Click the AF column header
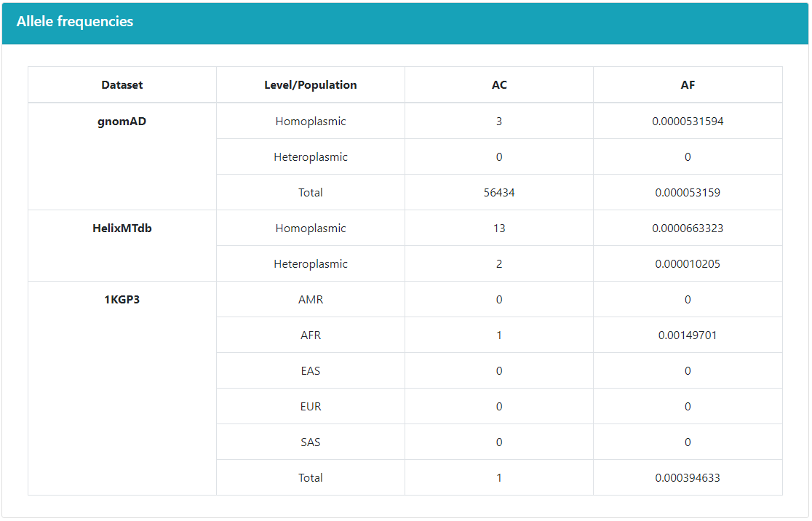The height and width of the screenshot is (521, 812). 688,85
